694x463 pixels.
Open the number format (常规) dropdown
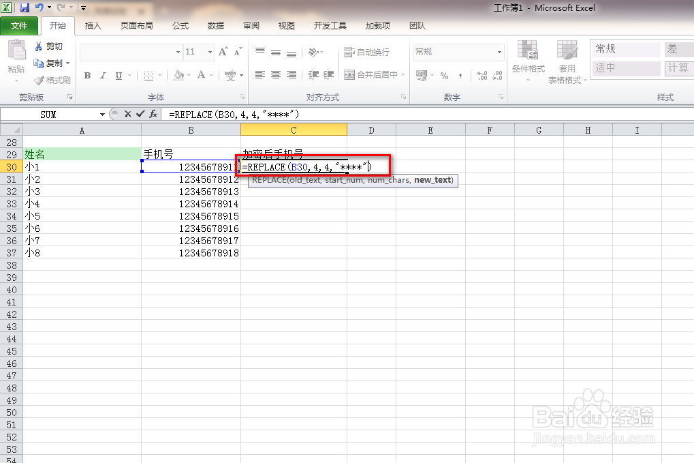tap(500, 53)
